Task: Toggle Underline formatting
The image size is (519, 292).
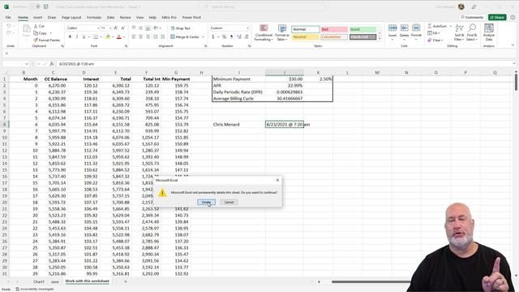Action: [x=84, y=36]
